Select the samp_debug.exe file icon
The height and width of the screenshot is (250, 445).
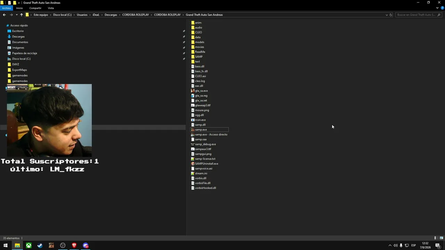(193, 144)
